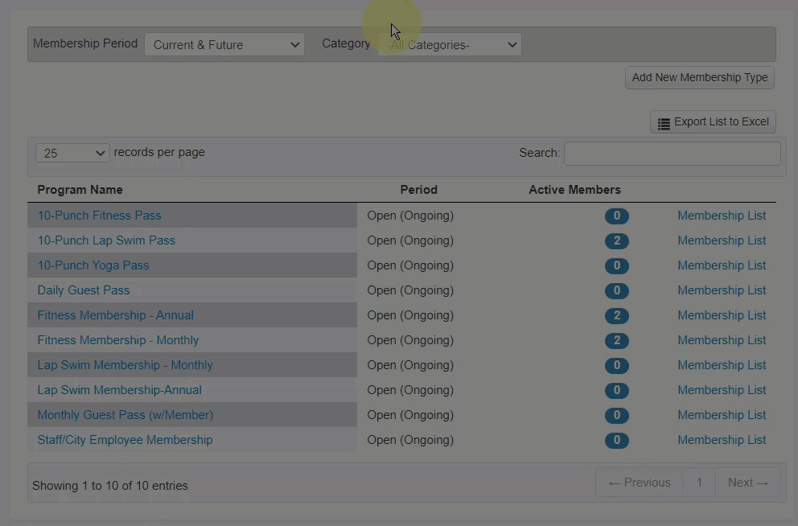Open the 10-Punch Lap Swim Pass program
The width and height of the screenshot is (798, 526).
click(106, 240)
